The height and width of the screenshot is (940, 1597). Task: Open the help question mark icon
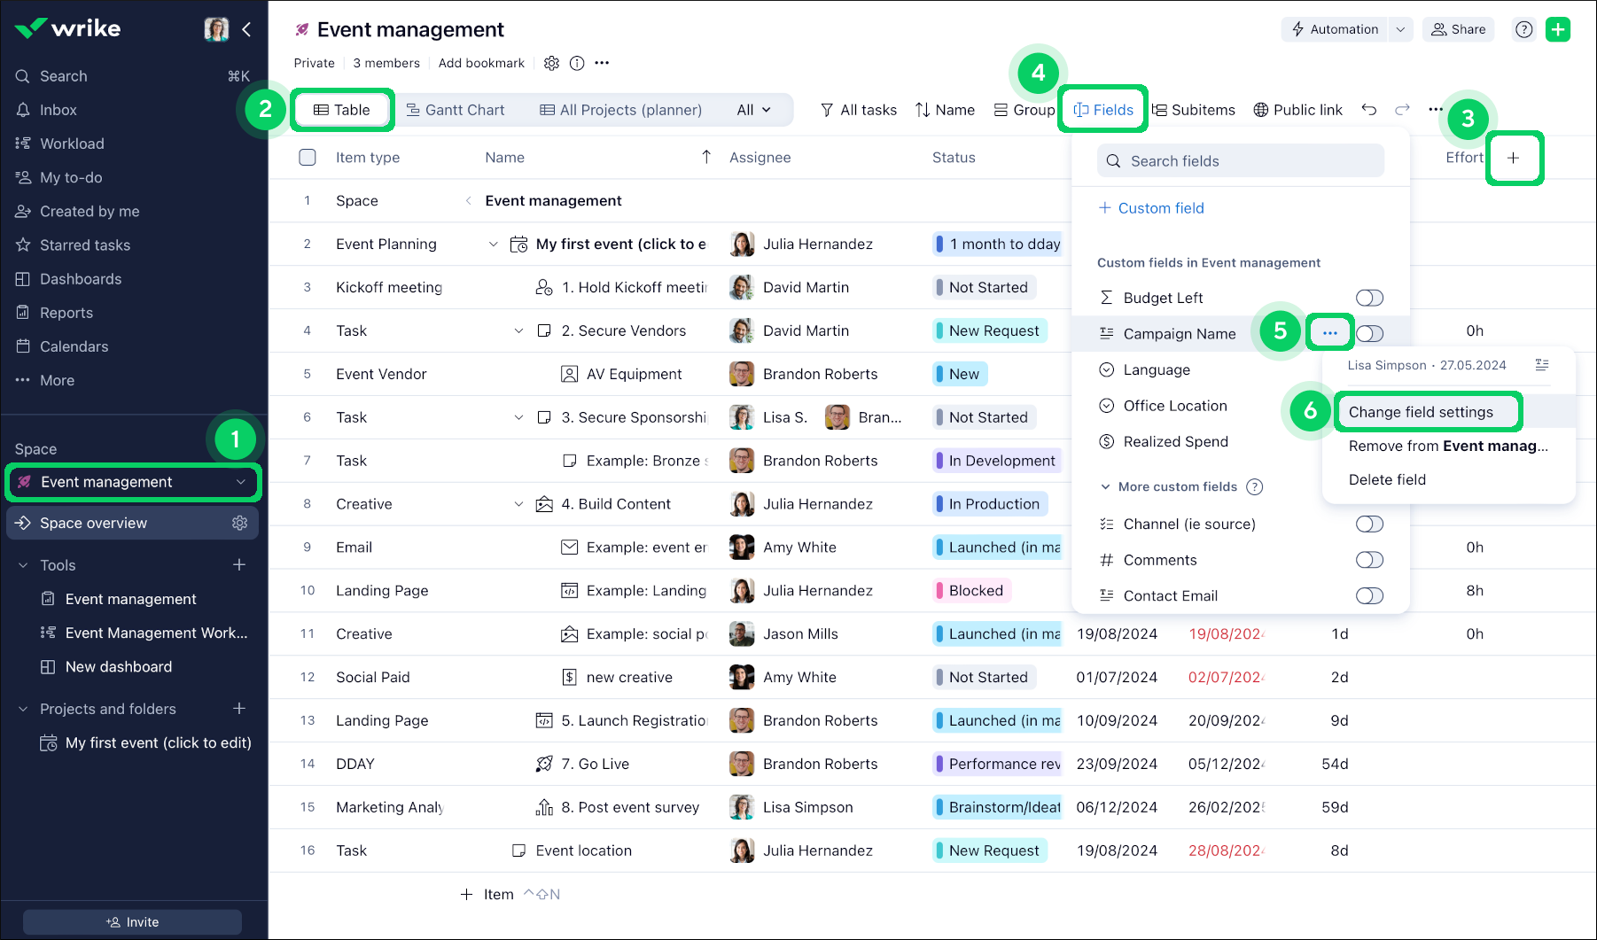1524,29
